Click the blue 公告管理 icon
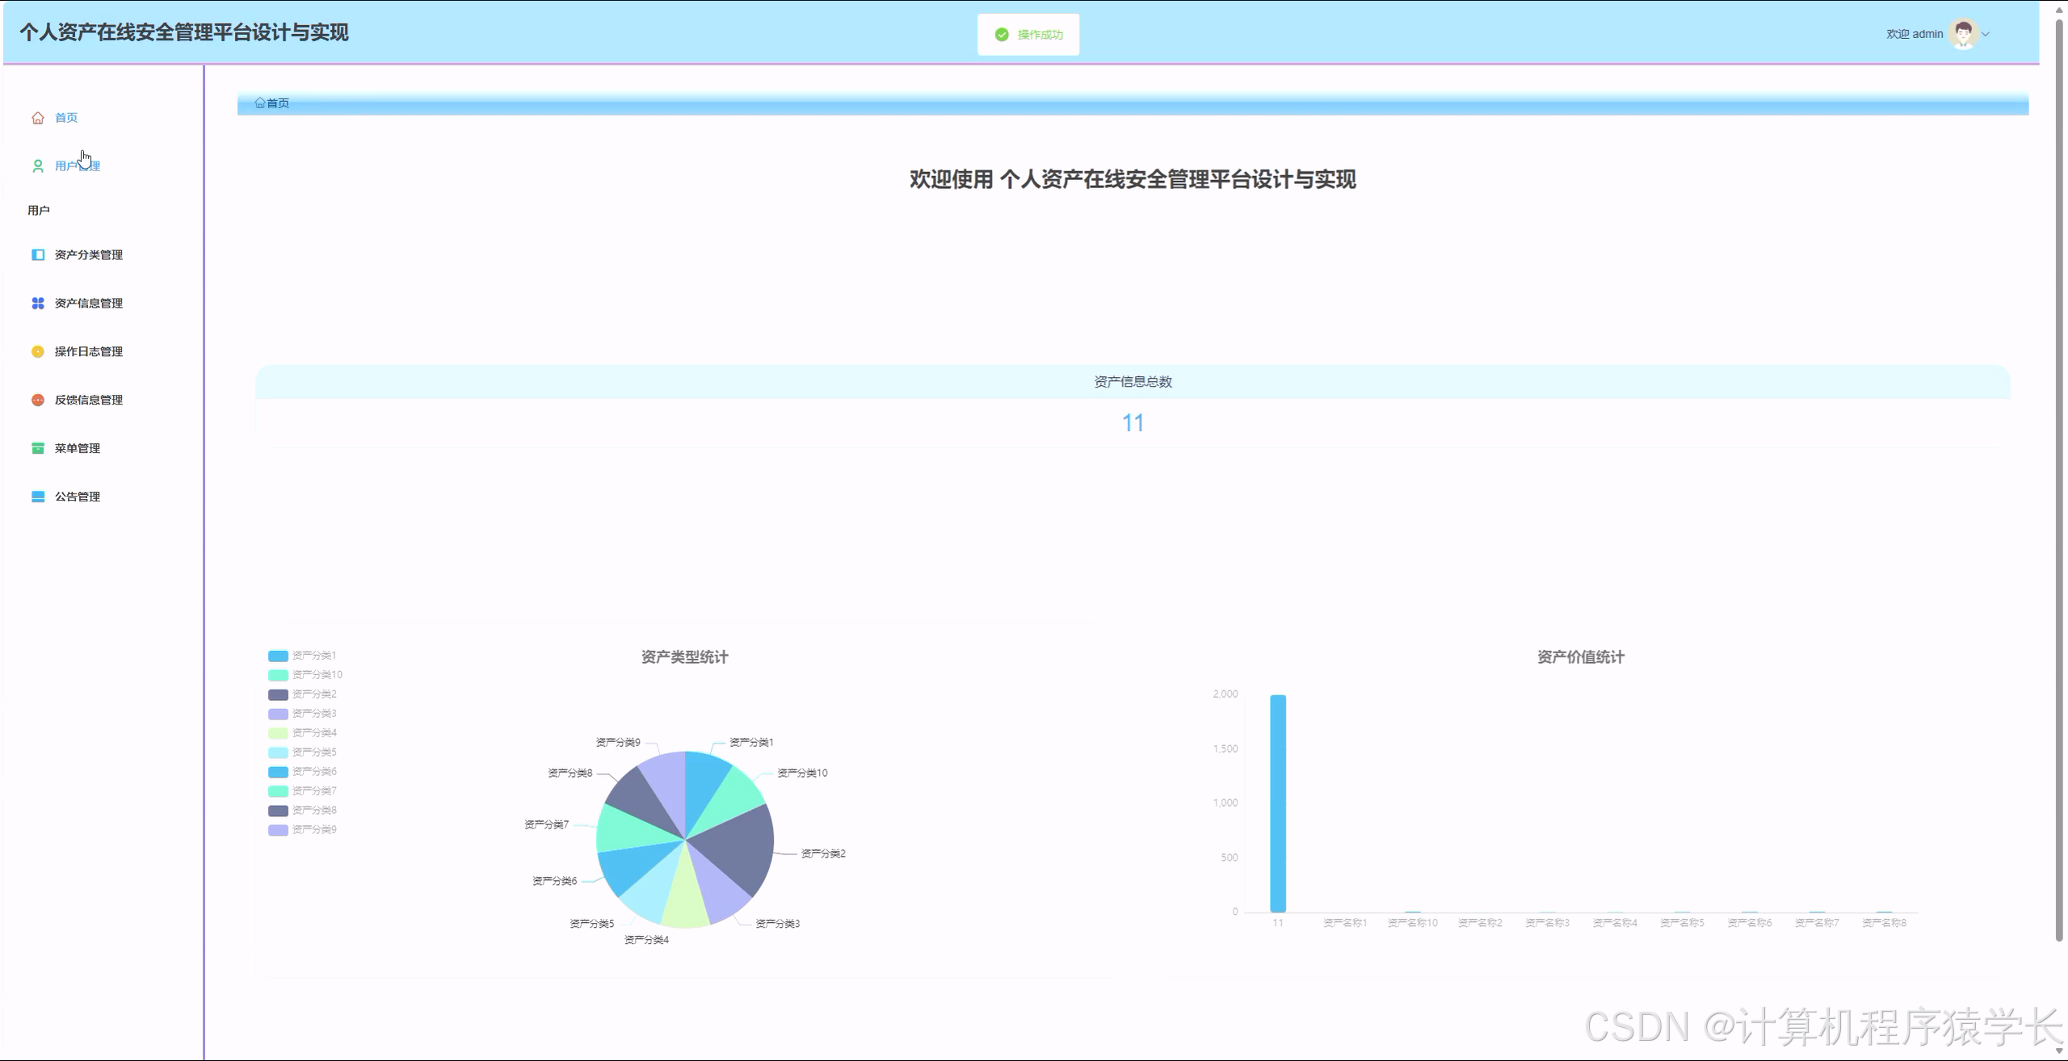Screen dimensions: 2068x1061 click(x=37, y=496)
